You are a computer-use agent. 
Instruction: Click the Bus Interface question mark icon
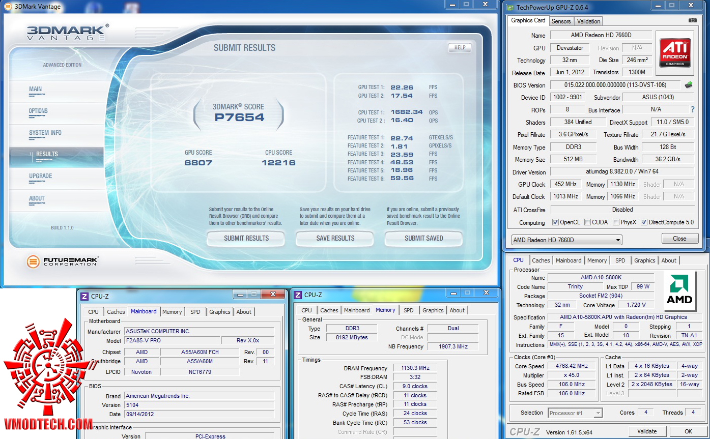[x=692, y=109]
